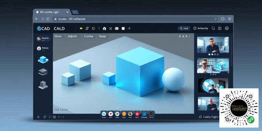This screenshot has width=262, height=131.
Task: Click the square window icon right of address bar
Action: pos(223,19)
